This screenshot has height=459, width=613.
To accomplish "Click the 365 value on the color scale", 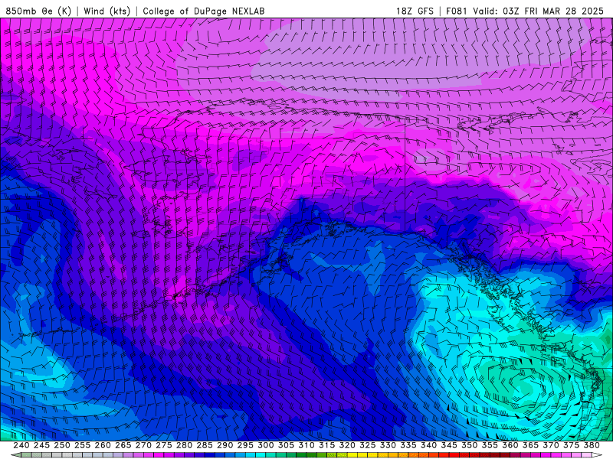I will 530,445.
